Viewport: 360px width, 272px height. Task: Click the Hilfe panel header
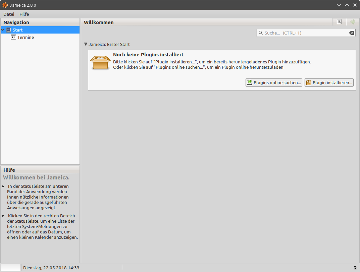[x=40, y=170]
